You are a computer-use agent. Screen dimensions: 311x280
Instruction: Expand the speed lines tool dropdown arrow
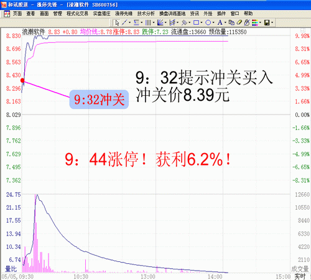[x=177, y=22]
